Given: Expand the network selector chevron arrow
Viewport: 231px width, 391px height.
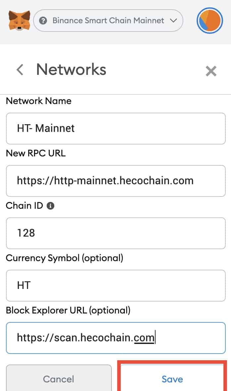Looking at the screenshot, I should click(173, 21).
